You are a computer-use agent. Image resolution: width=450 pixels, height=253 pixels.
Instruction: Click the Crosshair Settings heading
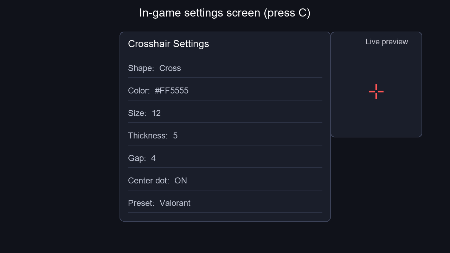point(168,44)
